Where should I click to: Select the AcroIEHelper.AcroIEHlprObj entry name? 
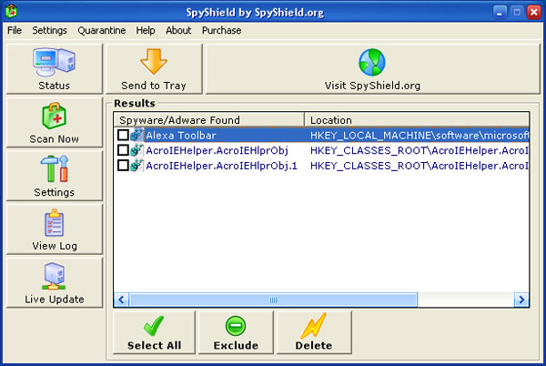pyautogui.click(x=217, y=151)
